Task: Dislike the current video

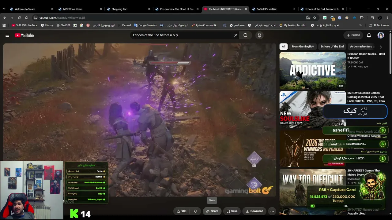Action: [195, 211]
